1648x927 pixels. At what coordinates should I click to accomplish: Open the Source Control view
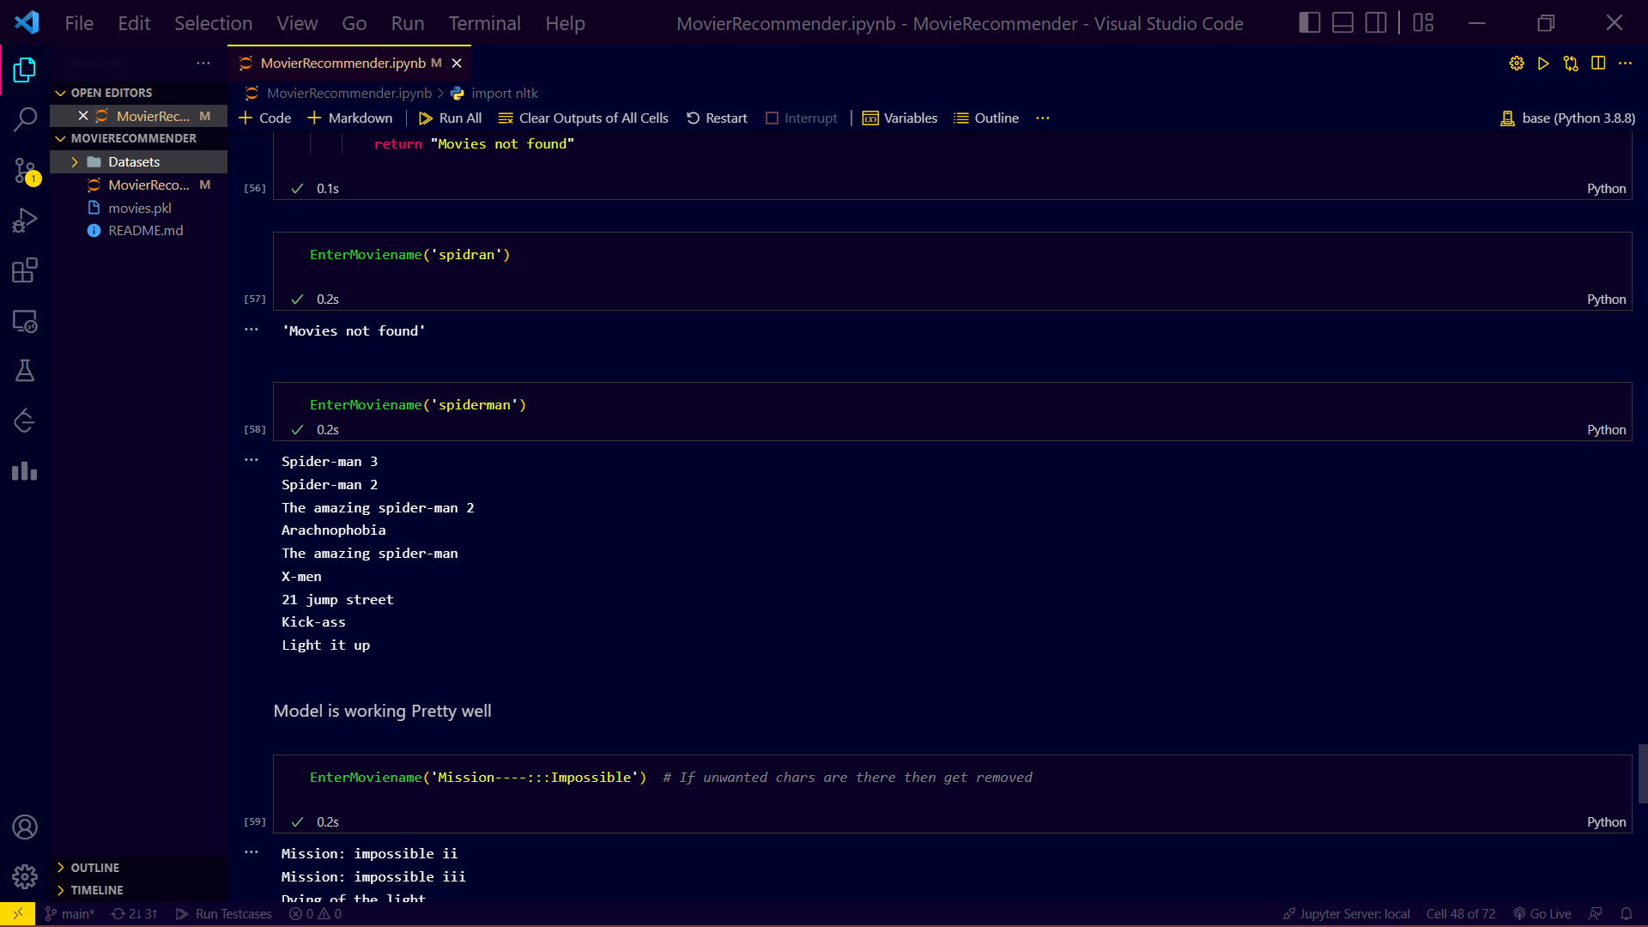[25, 170]
